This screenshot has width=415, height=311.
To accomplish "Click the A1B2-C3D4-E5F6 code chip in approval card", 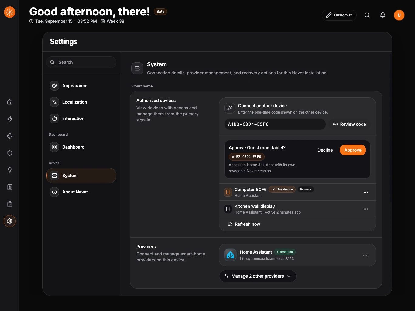I will [x=246, y=157].
